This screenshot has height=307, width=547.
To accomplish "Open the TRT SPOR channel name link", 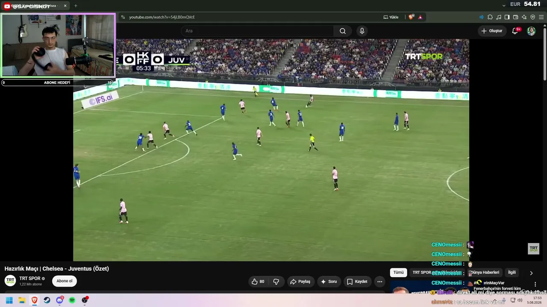I will [x=30, y=278].
